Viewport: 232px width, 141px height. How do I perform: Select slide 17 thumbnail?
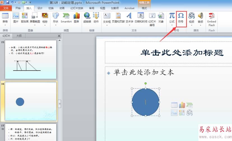click(31, 132)
